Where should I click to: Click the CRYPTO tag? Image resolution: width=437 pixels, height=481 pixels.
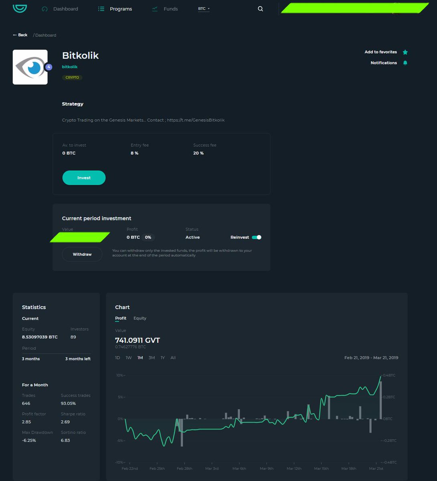[x=72, y=77]
